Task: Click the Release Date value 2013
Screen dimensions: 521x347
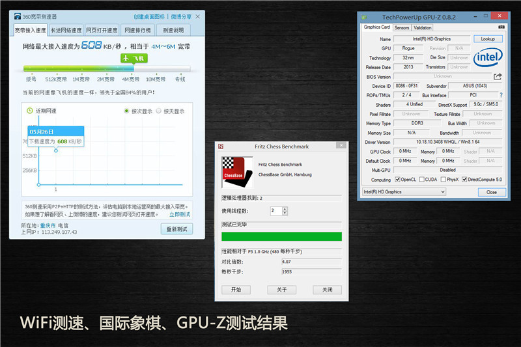Action: click(408, 67)
